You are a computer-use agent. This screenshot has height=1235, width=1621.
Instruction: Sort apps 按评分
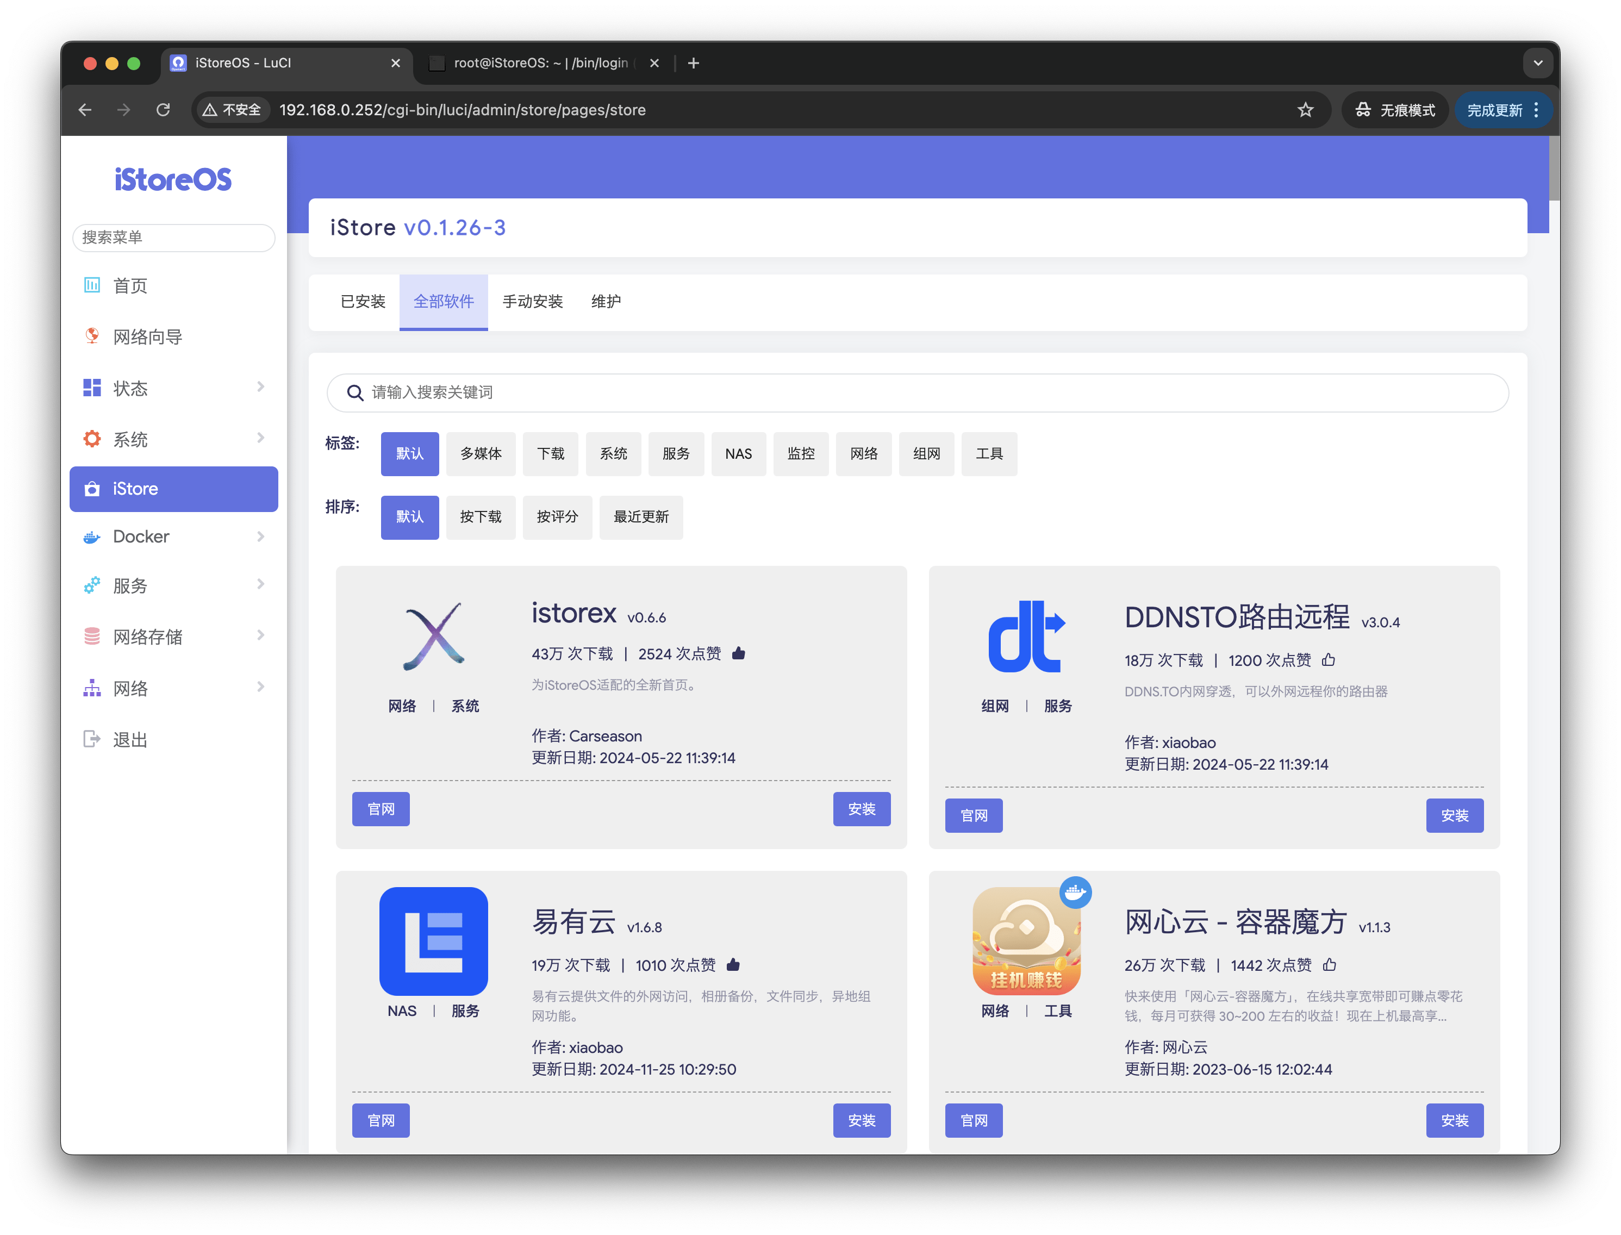pyautogui.click(x=557, y=517)
